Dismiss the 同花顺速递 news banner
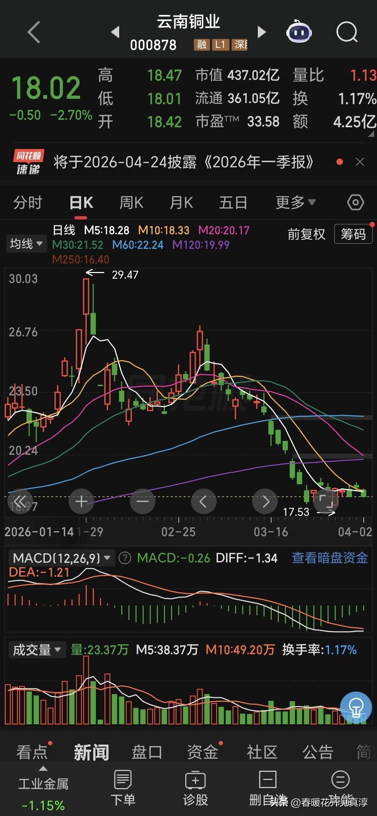 (x=360, y=162)
